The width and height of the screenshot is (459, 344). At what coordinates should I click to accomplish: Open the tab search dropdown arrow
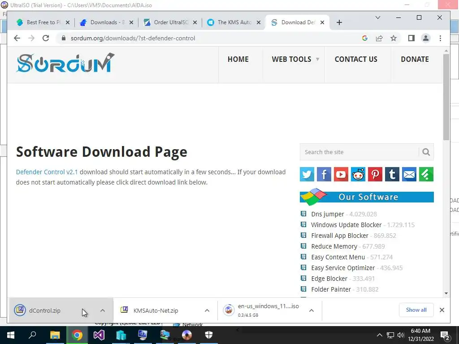click(x=378, y=17)
